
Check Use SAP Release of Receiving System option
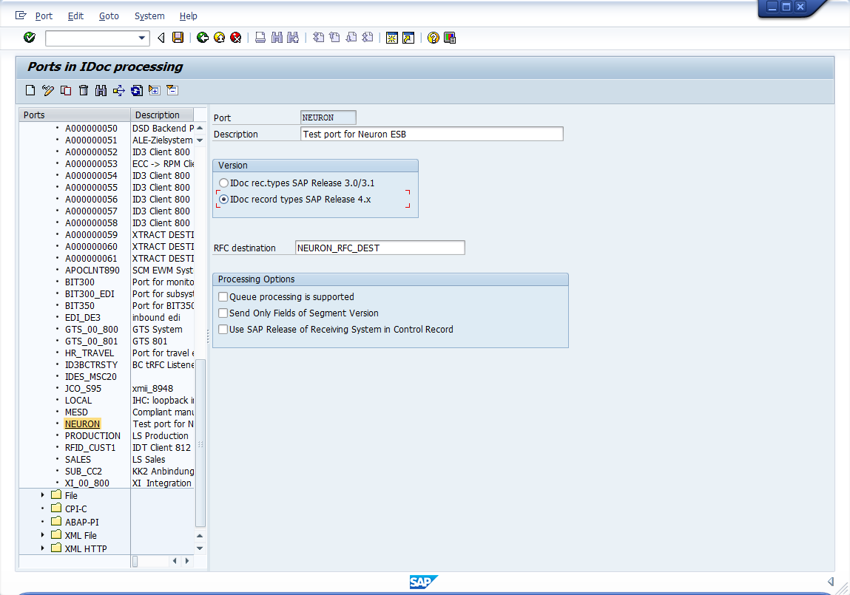point(223,329)
